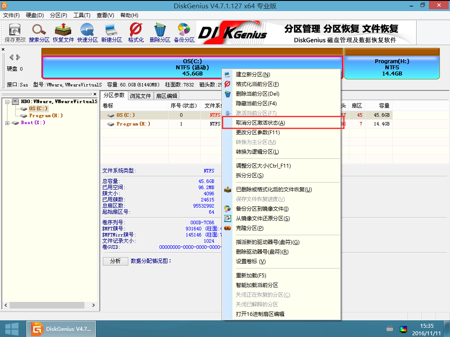The height and width of the screenshot is (337, 450).
Task: Click the 从镜像文件还原分区 icon
Action: [228, 219]
